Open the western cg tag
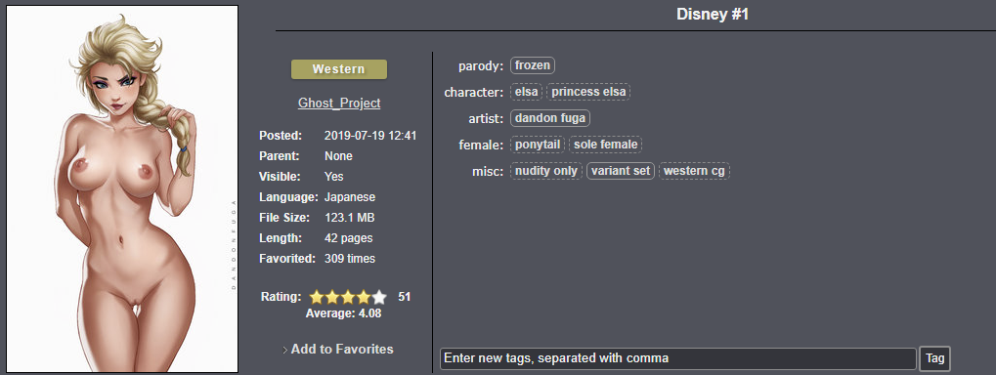 coord(694,171)
